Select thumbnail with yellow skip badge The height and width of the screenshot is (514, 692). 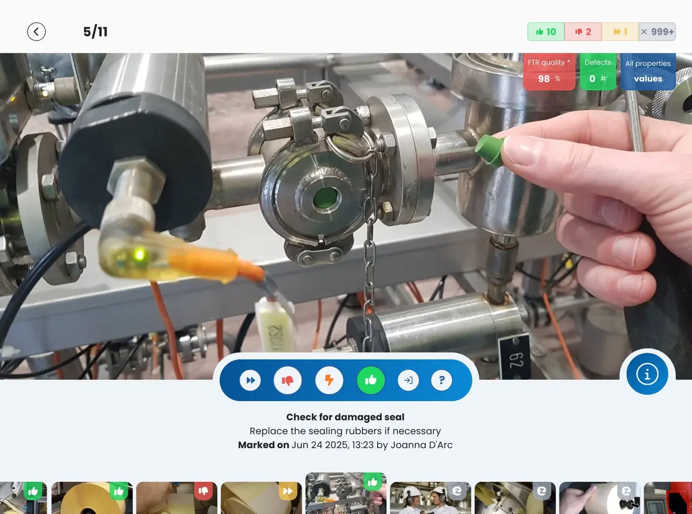[x=261, y=498]
